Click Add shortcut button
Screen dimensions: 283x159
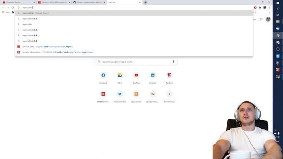[169, 97]
